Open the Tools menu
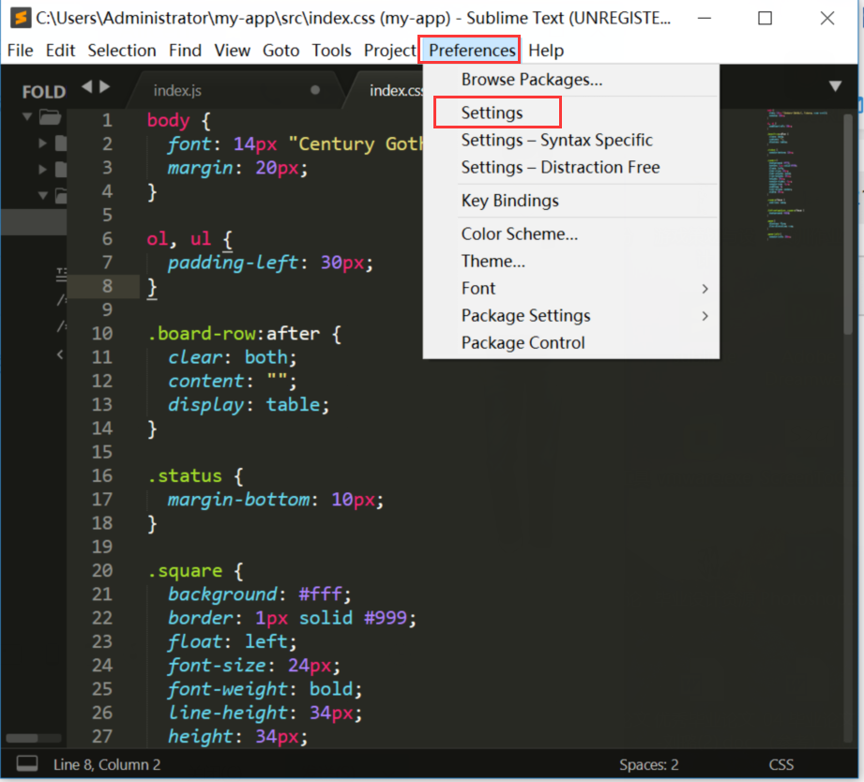This screenshot has height=782, width=864. [x=332, y=50]
